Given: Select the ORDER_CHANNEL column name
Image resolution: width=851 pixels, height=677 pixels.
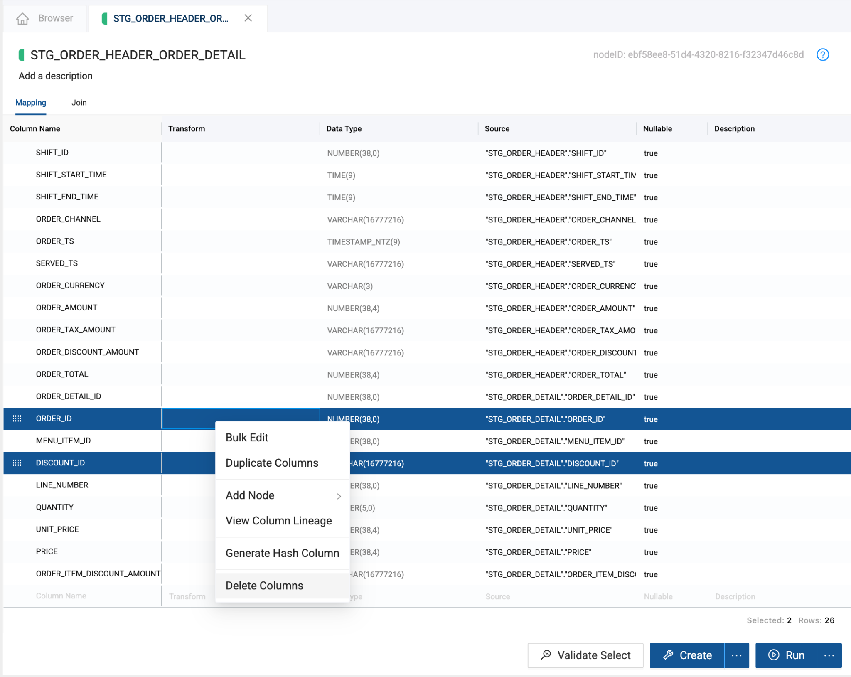Looking at the screenshot, I should tap(68, 219).
